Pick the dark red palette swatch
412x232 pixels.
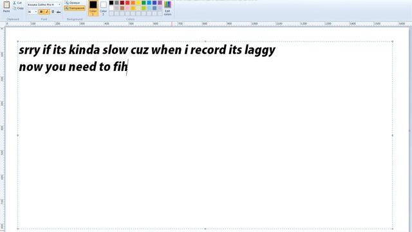coord(122,3)
